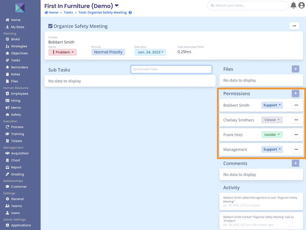Click the Home house icon in sidebar
Screen dimensions: 306x230
pos(7,20)
